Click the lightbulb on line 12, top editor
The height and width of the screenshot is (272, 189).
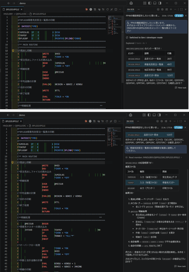point(13,51)
